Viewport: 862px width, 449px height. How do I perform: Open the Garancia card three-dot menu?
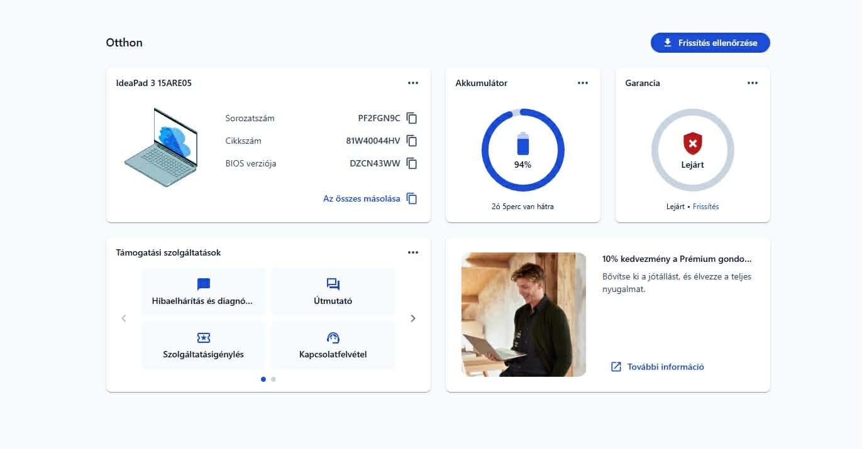[x=753, y=83]
